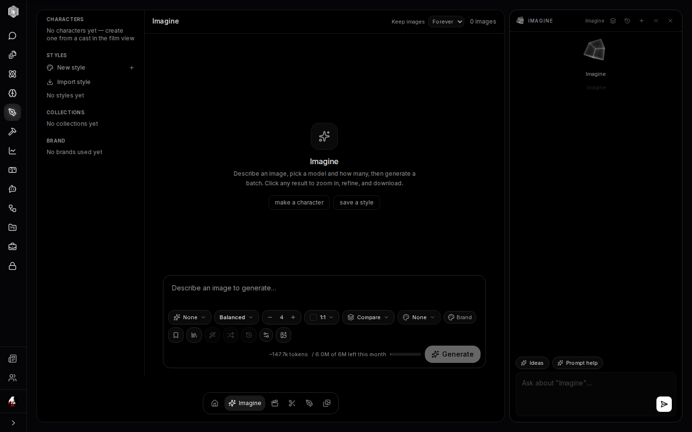Open the line chart analytics icon
Viewport: 692px width, 432px height.
[12, 151]
